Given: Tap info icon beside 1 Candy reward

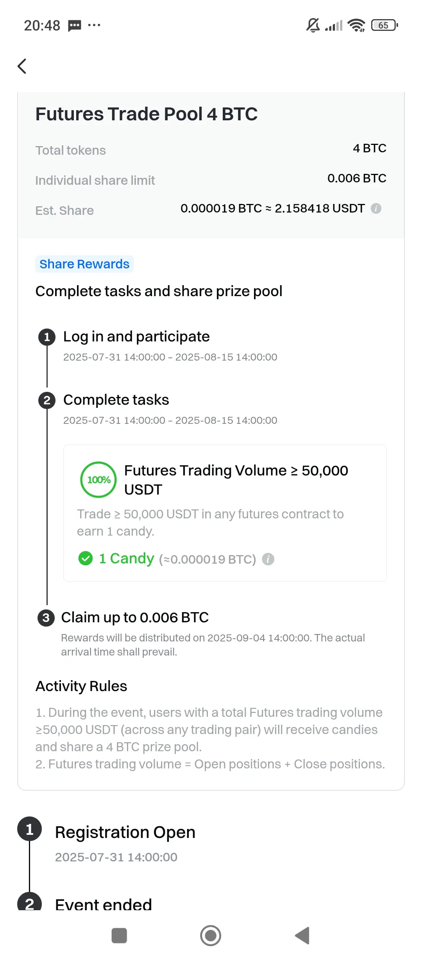Looking at the screenshot, I should point(268,559).
